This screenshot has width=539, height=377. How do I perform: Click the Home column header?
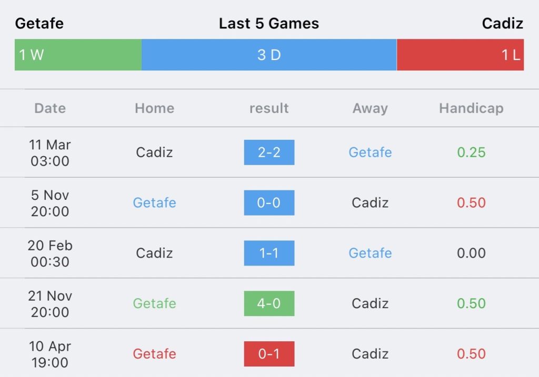(x=154, y=108)
